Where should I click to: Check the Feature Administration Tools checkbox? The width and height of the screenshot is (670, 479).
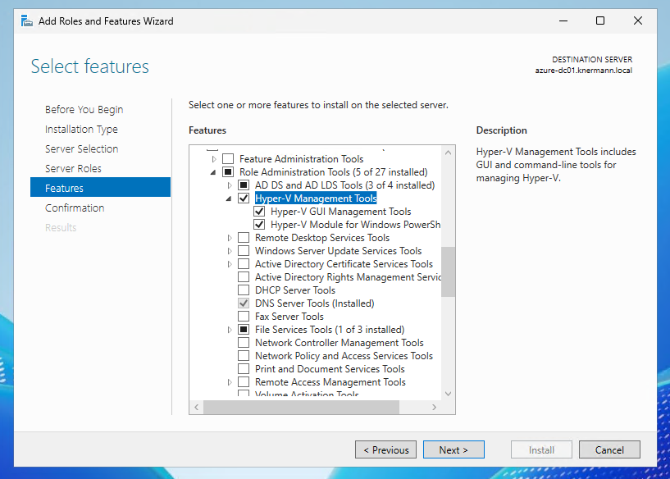tap(228, 159)
